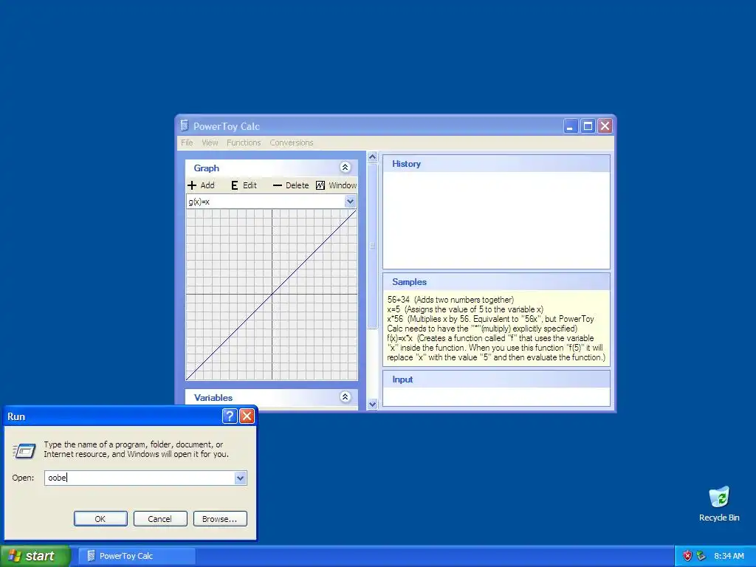Click the PowerToy Calc taskbar button

(137, 556)
